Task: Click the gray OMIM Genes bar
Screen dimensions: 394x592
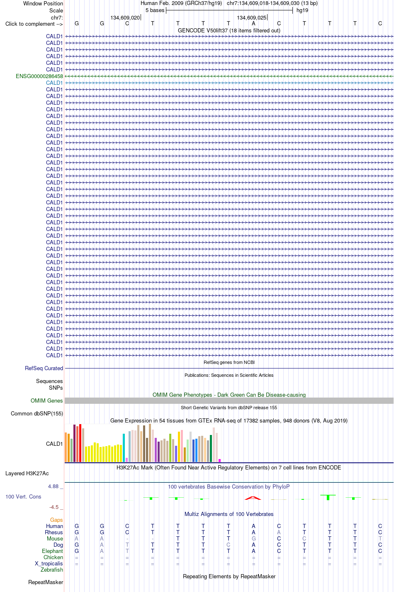Action: (229, 400)
